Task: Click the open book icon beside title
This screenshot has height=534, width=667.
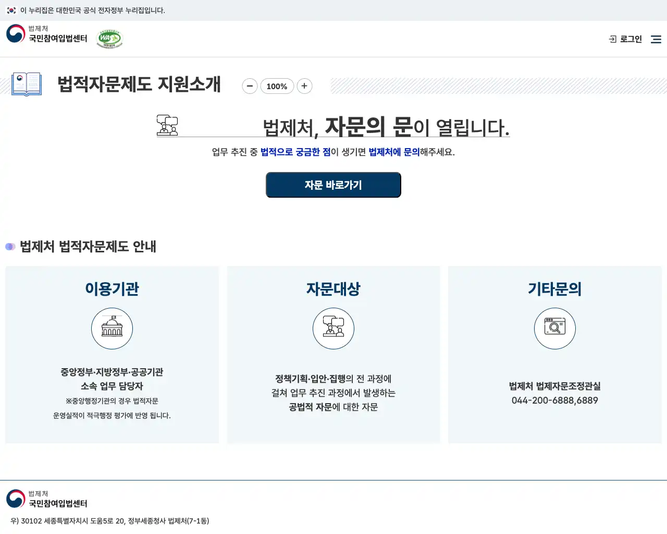Action: tap(27, 84)
